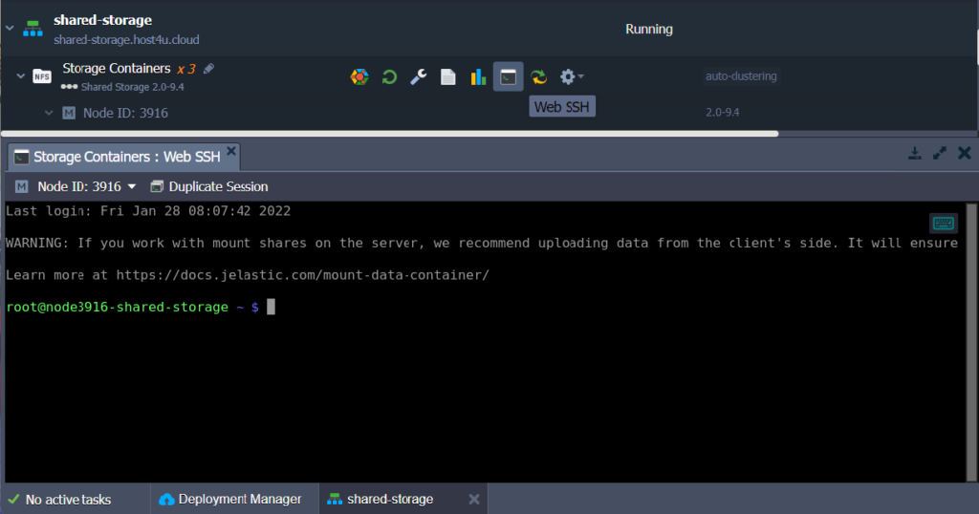979x514 pixels.
Task: Click the WARNING message line
Action: point(482,244)
